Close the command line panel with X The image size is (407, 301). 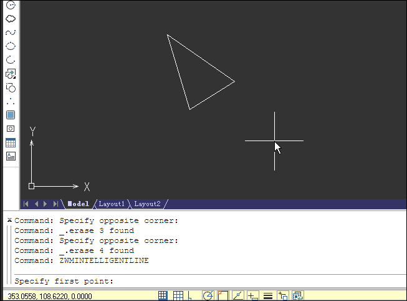coord(9,220)
